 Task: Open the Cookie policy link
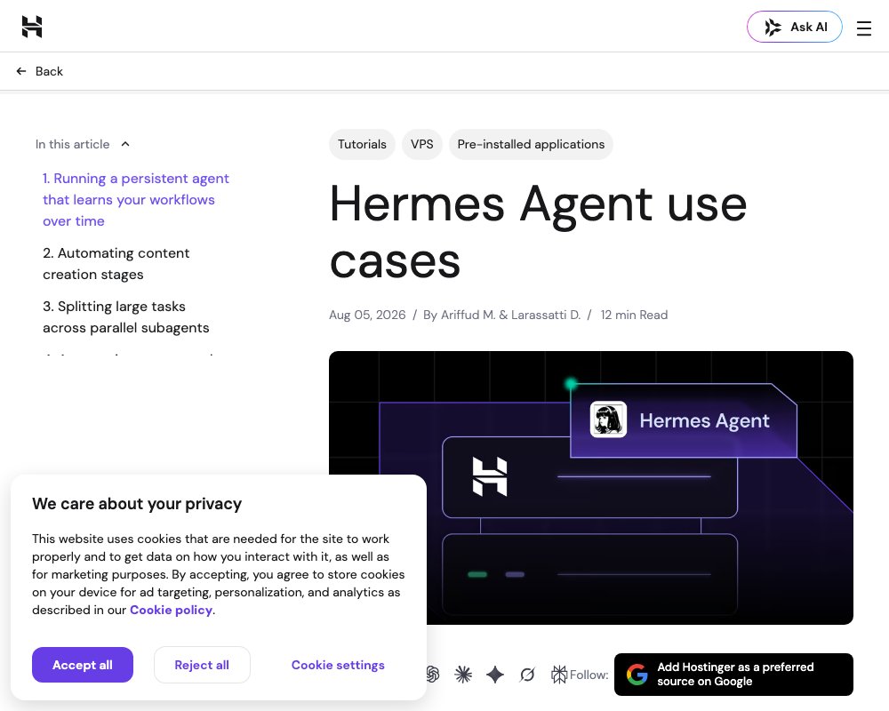click(172, 610)
